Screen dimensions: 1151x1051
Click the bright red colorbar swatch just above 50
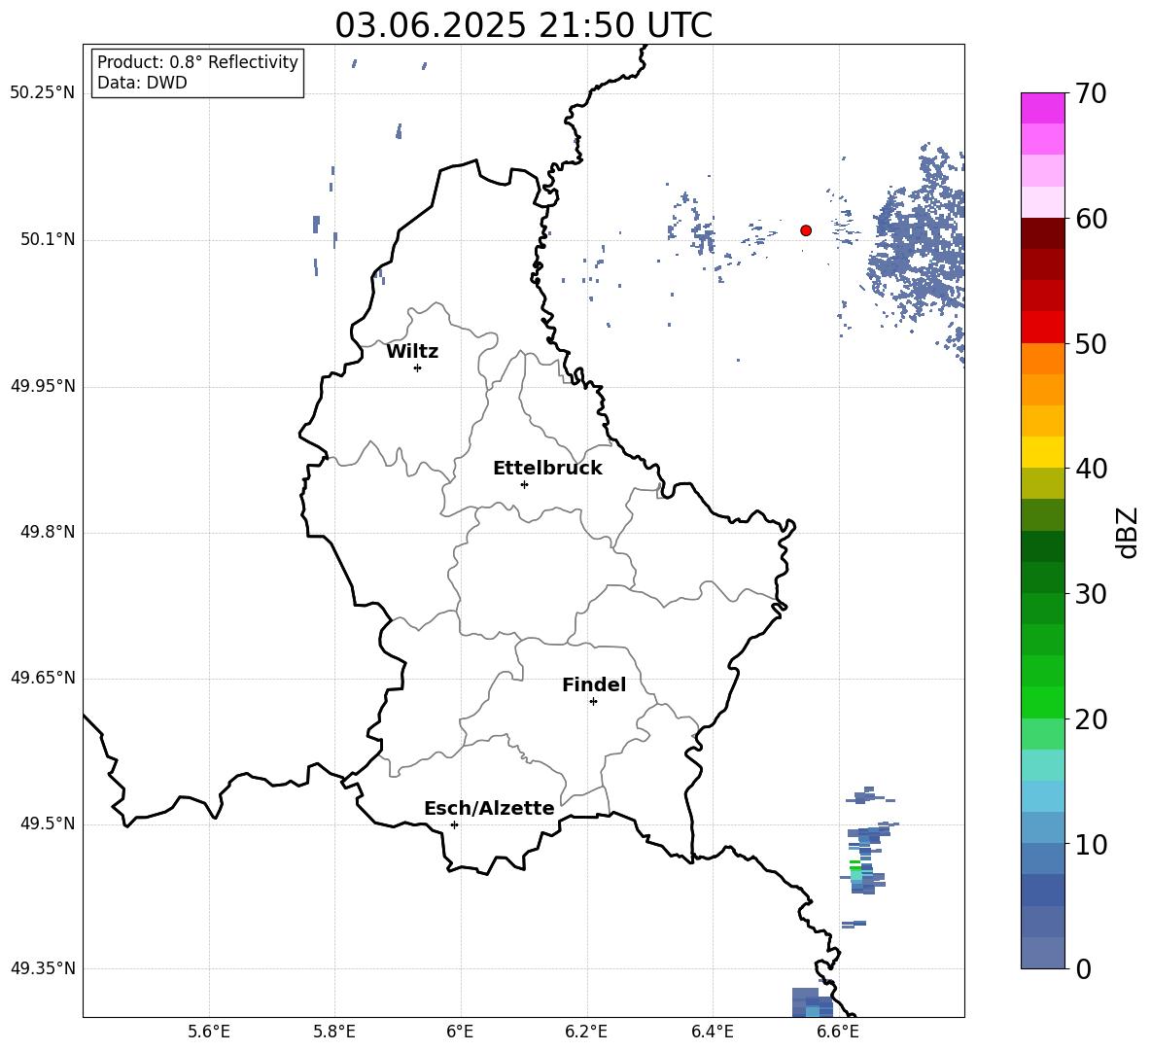[x=1043, y=328]
